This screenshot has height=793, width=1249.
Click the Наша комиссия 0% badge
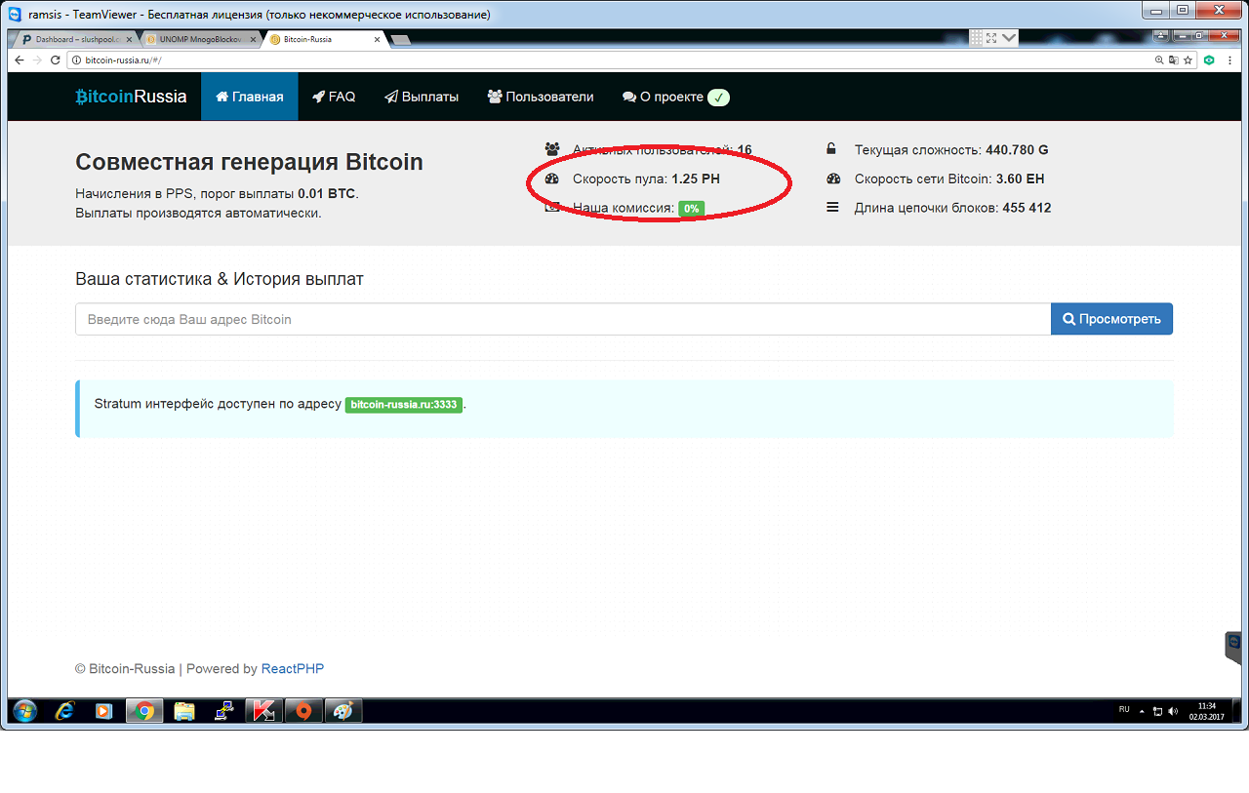pos(691,209)
